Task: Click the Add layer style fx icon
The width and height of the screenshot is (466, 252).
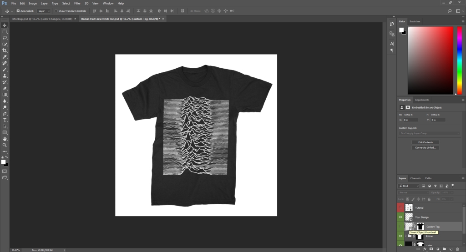Action: 425,249
